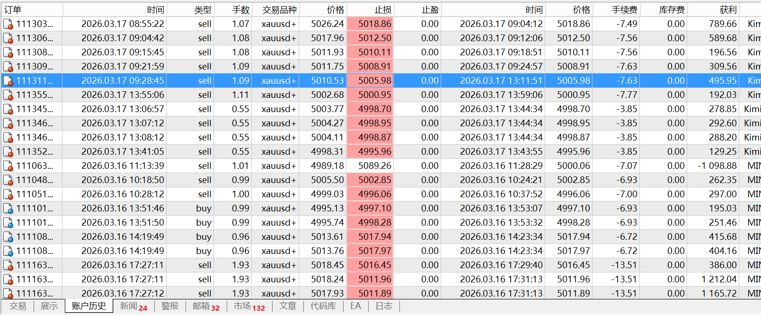Viewport: 761px width, 315px height.
Task: Click the stop loss cell 5000.95
Action: point(370,95)
